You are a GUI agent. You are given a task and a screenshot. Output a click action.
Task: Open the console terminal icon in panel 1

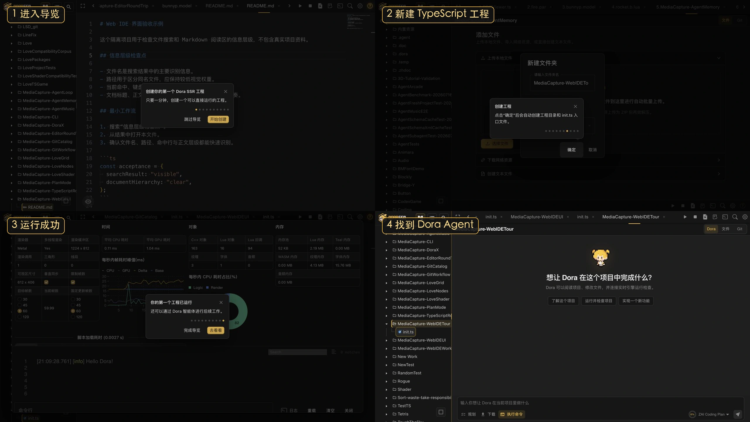[x=340, y=6]
